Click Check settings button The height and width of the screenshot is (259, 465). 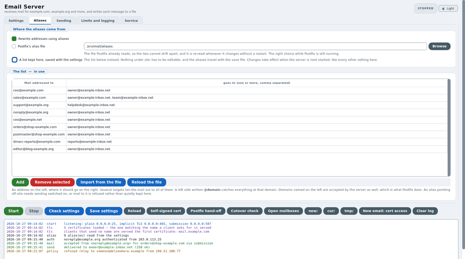click(64, 211)
